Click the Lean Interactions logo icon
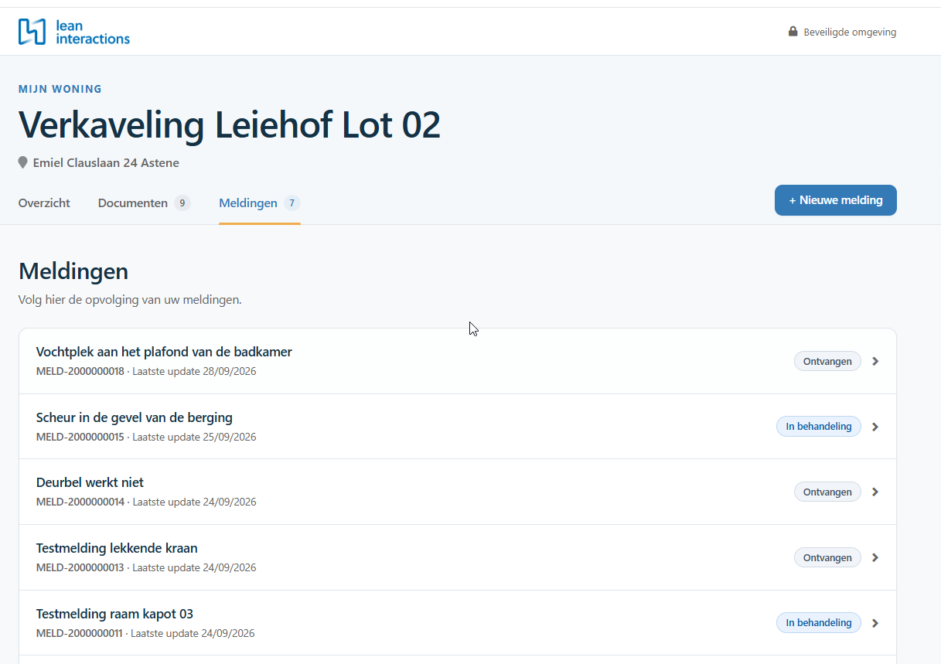This screenshot has width=941, height=664. 32,32
